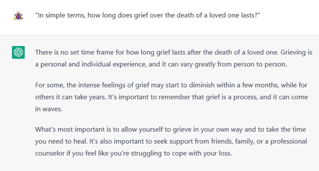
Task: Click the phrase 'it can take years'
Action: (81, 97)
